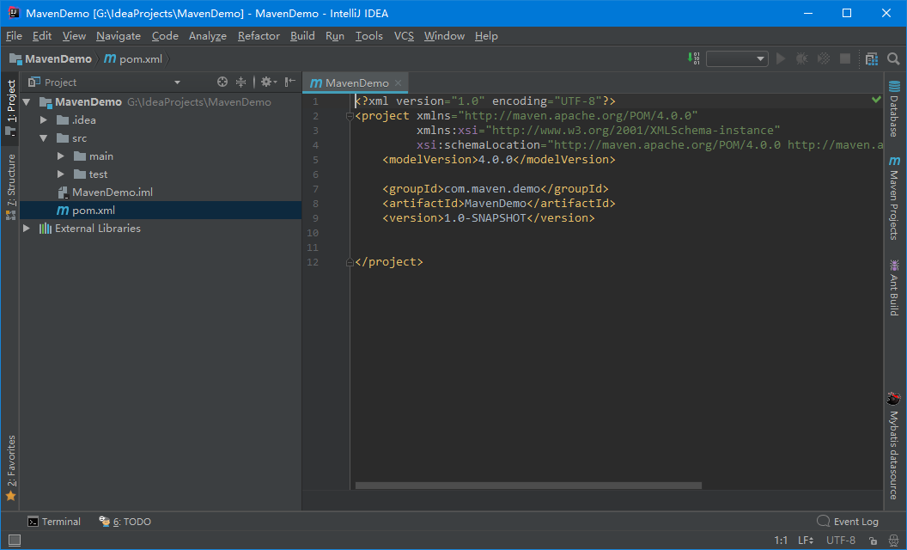Image resolution: width=907 pixels, height=550 pixels.
Task: Select the .idea folder row
Action: click(161, 119)
